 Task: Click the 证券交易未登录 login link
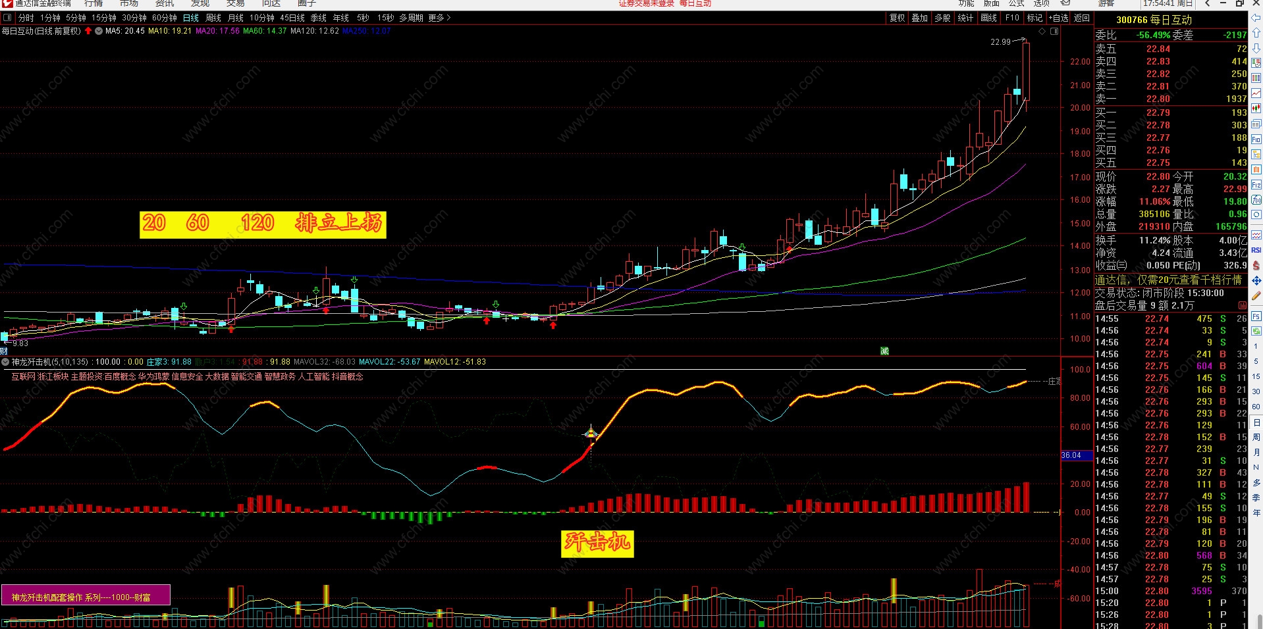(647, 3)
